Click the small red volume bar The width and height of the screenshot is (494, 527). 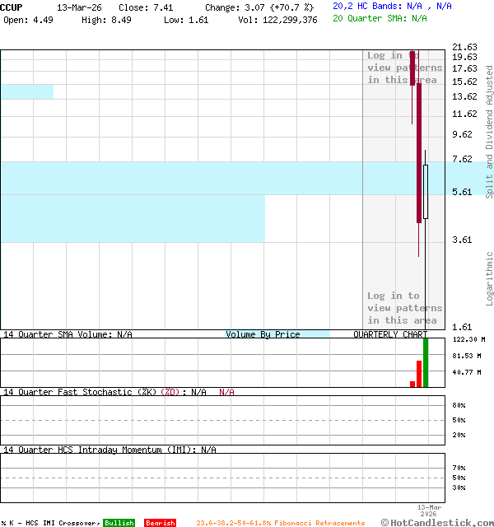(x=412, y=384)
